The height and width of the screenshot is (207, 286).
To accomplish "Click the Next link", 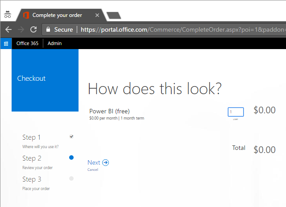I will (x=94, y=163).
